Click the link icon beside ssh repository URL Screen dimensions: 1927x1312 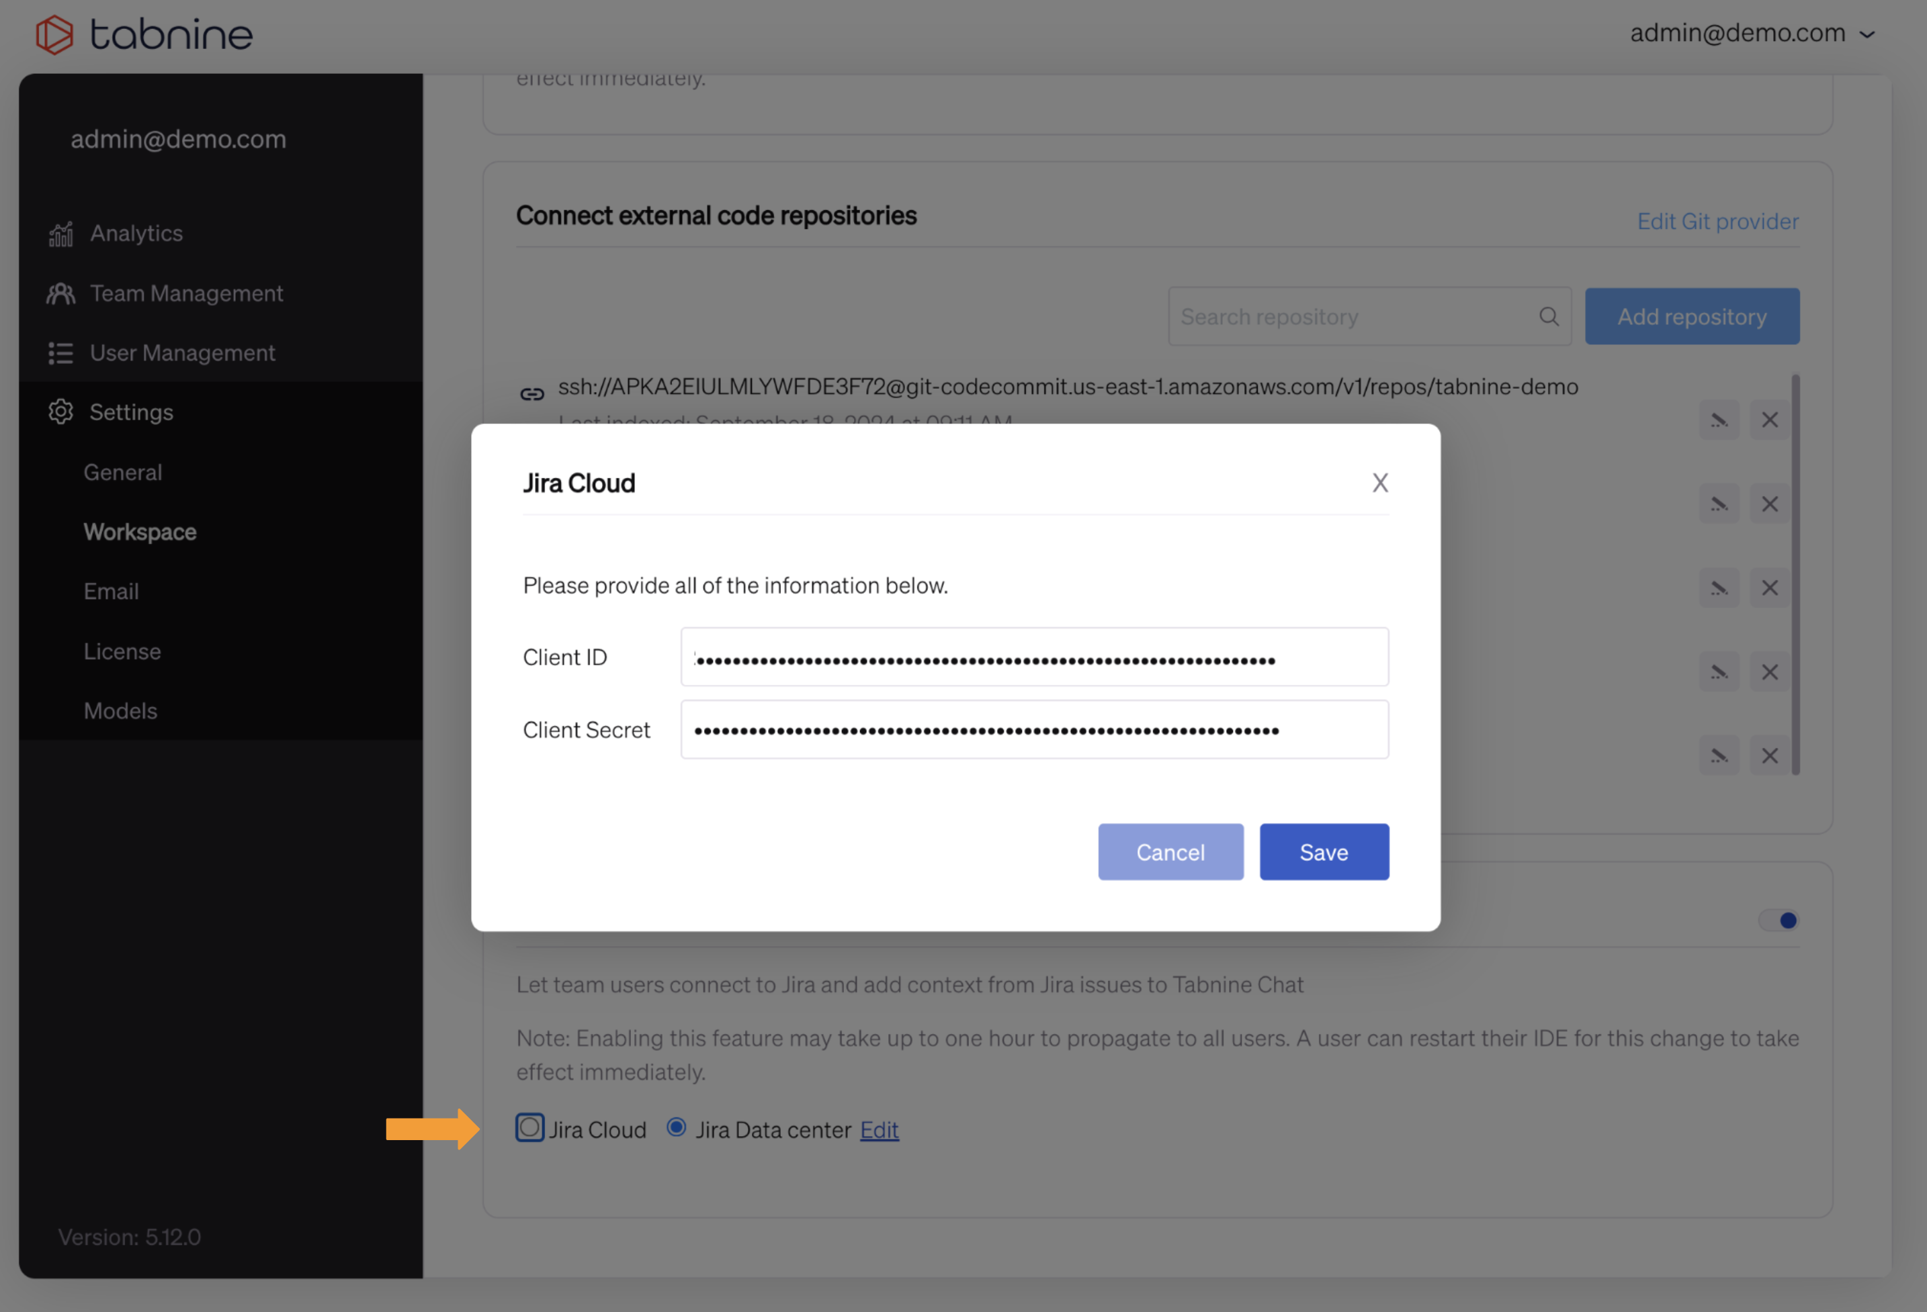pyautogui.click(x=531, y=393)
